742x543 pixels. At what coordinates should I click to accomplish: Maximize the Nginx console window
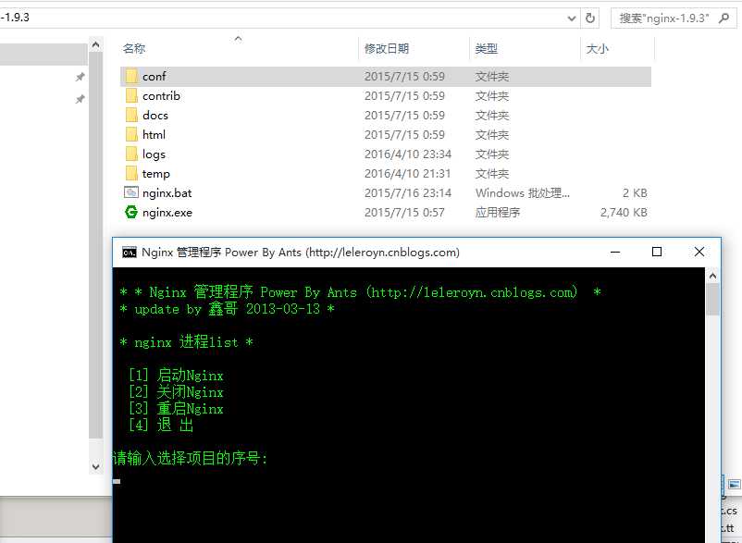tap(657, 253)
